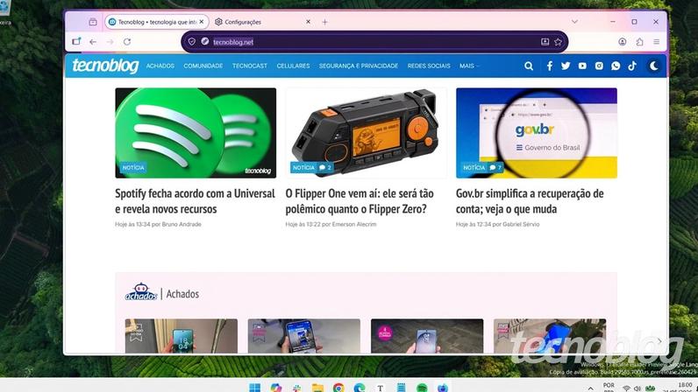Go forward with the forward arrow
This screenshot has width=698, height=392.
pos(110,42)
